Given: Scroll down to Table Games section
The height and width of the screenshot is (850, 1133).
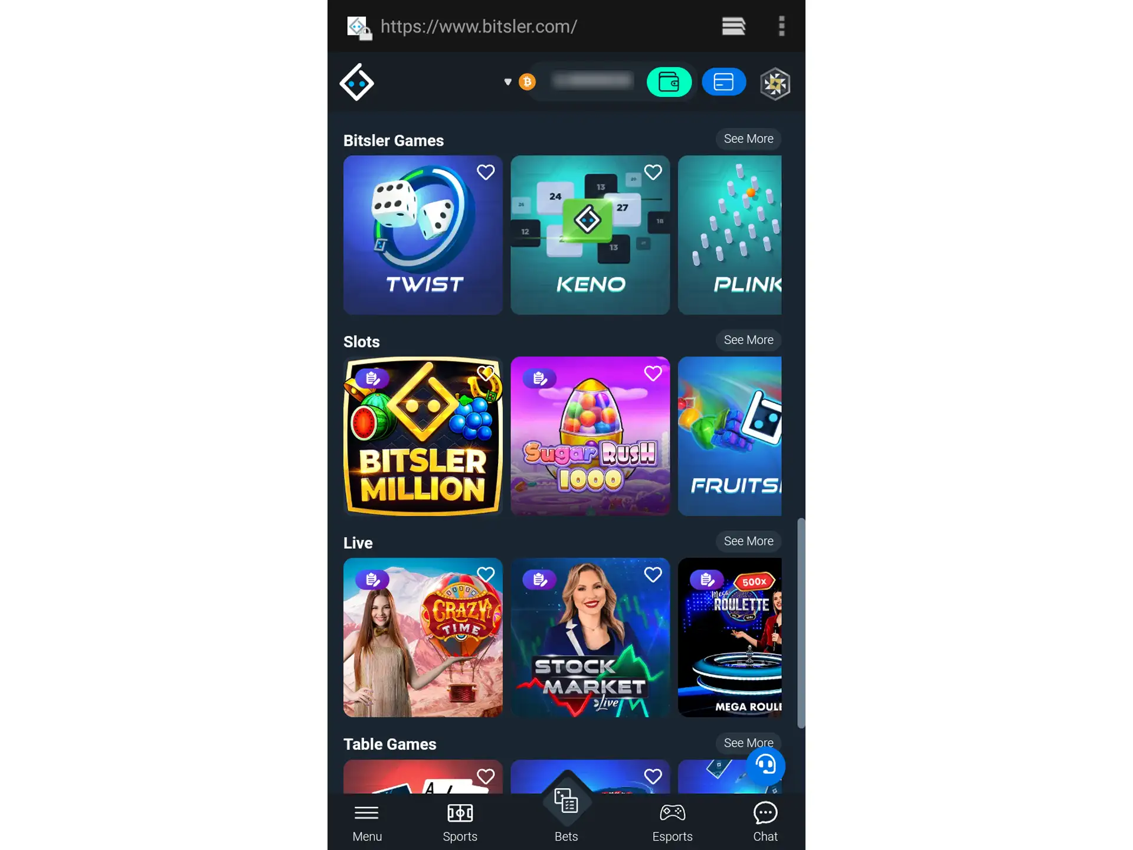Looking at the screenshot, I should point(389,744).
